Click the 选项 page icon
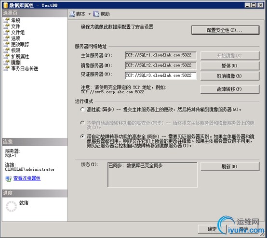 coord(6,38)
